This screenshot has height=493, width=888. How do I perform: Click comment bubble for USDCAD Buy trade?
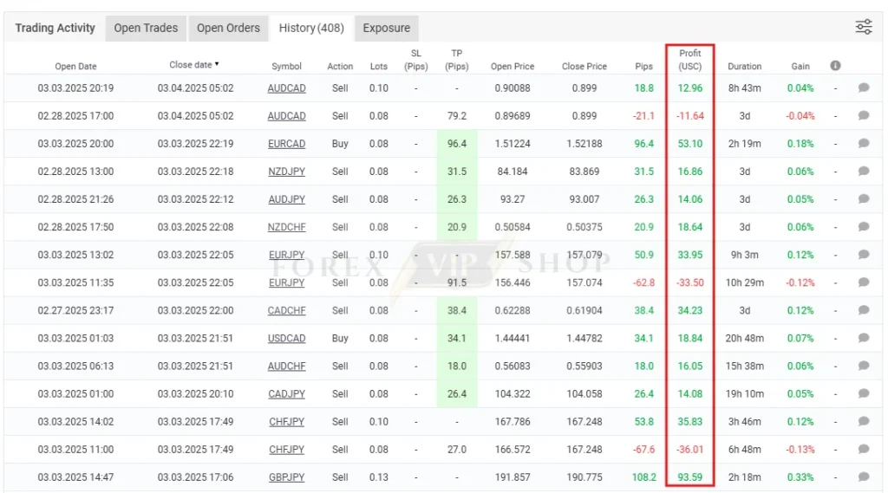[863, 338]
